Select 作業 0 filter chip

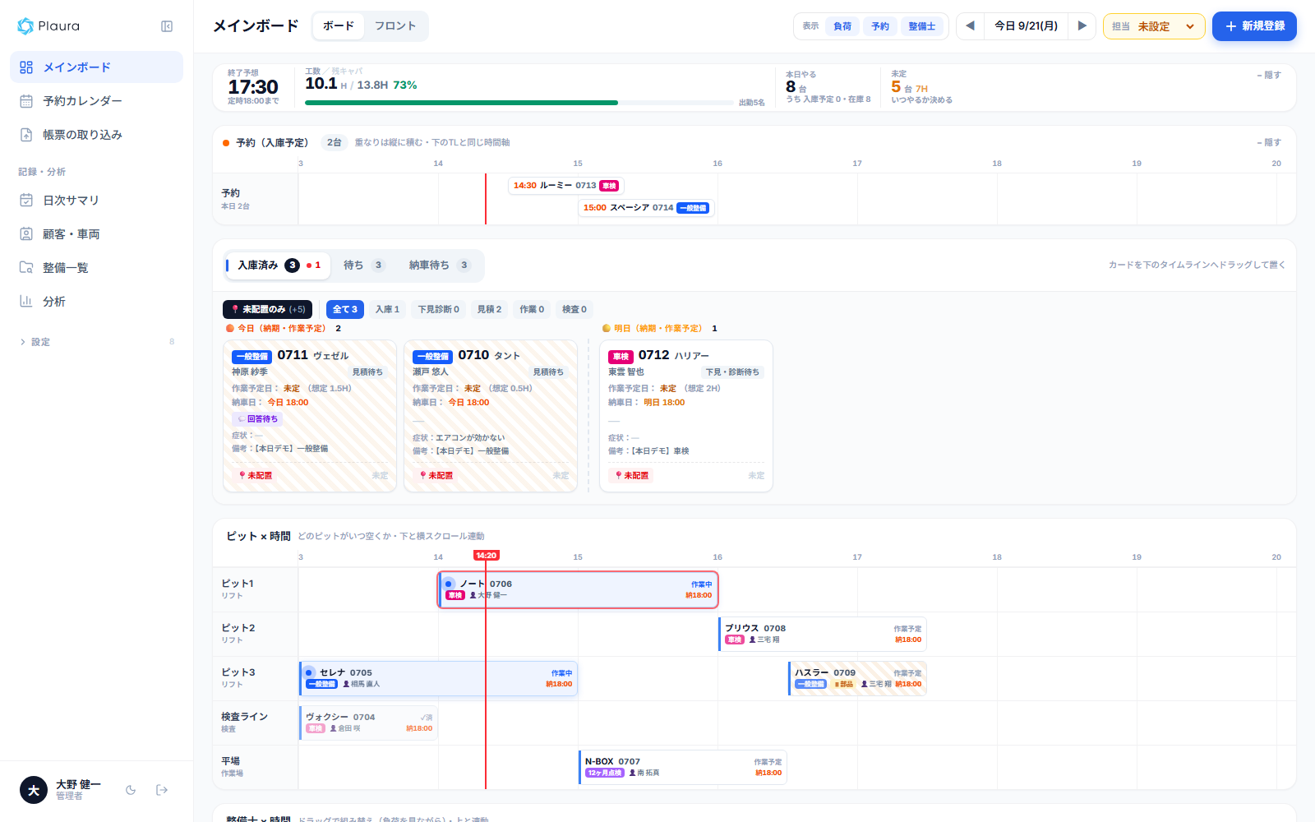click(x=532, y=310)
